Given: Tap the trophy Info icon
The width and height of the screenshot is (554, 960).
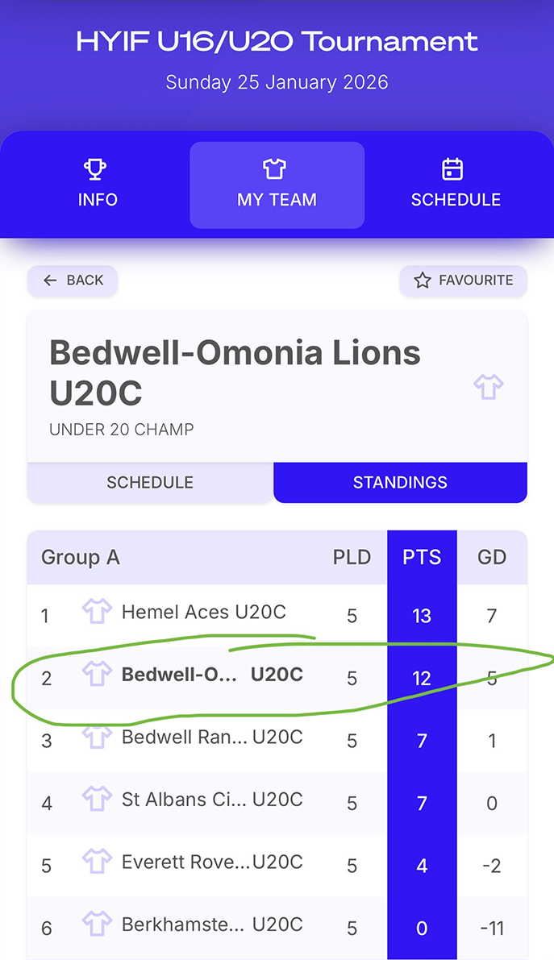Looking at the screenshot, I should point(97,169).
